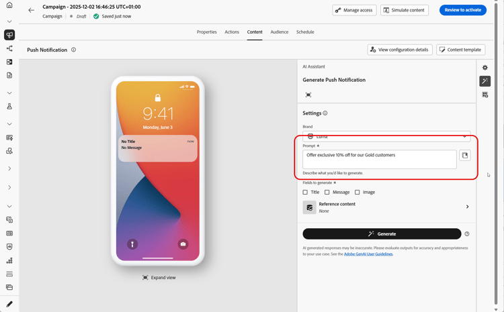Open the Schedule tab

305,32
